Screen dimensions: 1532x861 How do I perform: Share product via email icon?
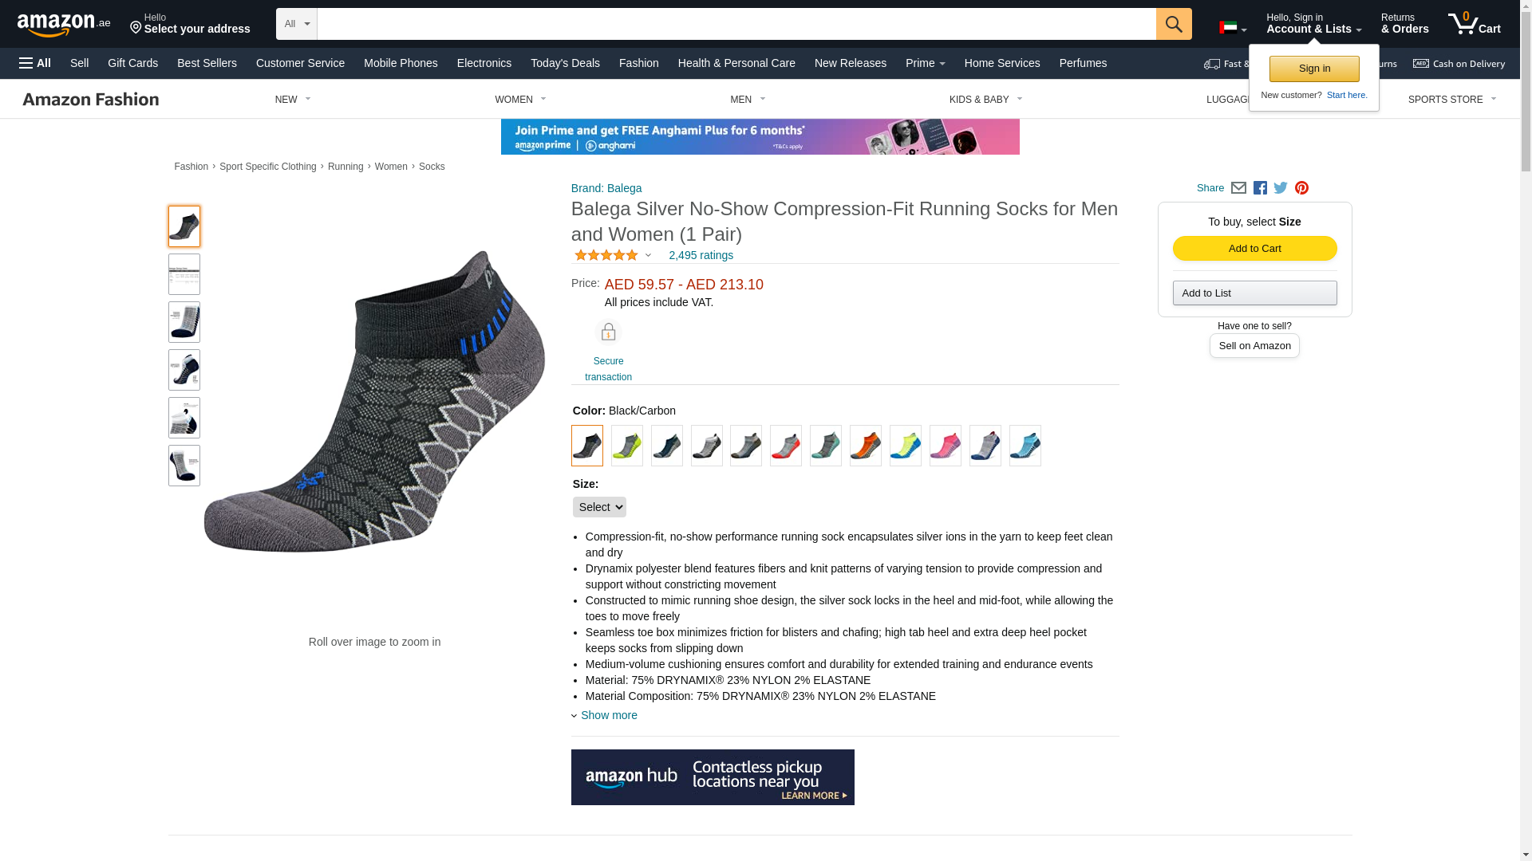1238,188
